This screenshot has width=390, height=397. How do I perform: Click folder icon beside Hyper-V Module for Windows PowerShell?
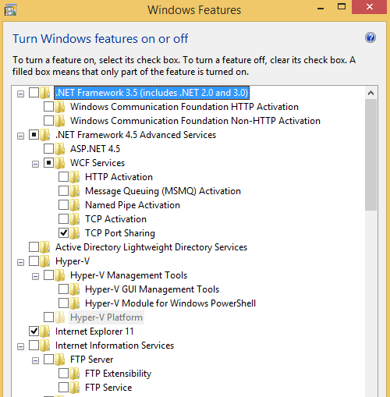pos(75,303)
